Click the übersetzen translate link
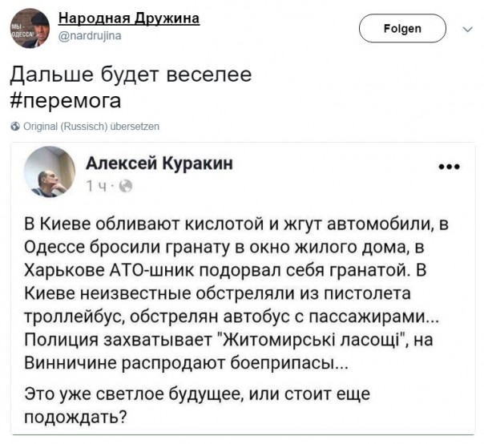 (139, 127)
